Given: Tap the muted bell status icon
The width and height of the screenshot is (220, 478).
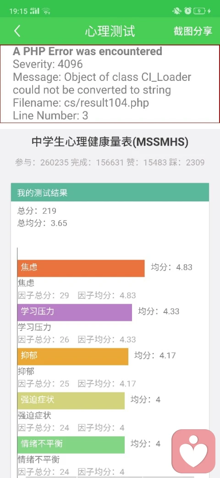Looking at the screenshot, I should pyautogui.click(x=176, y=11).
